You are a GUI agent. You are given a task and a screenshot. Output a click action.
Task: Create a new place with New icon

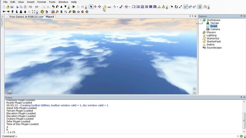[x=4, y=7]
